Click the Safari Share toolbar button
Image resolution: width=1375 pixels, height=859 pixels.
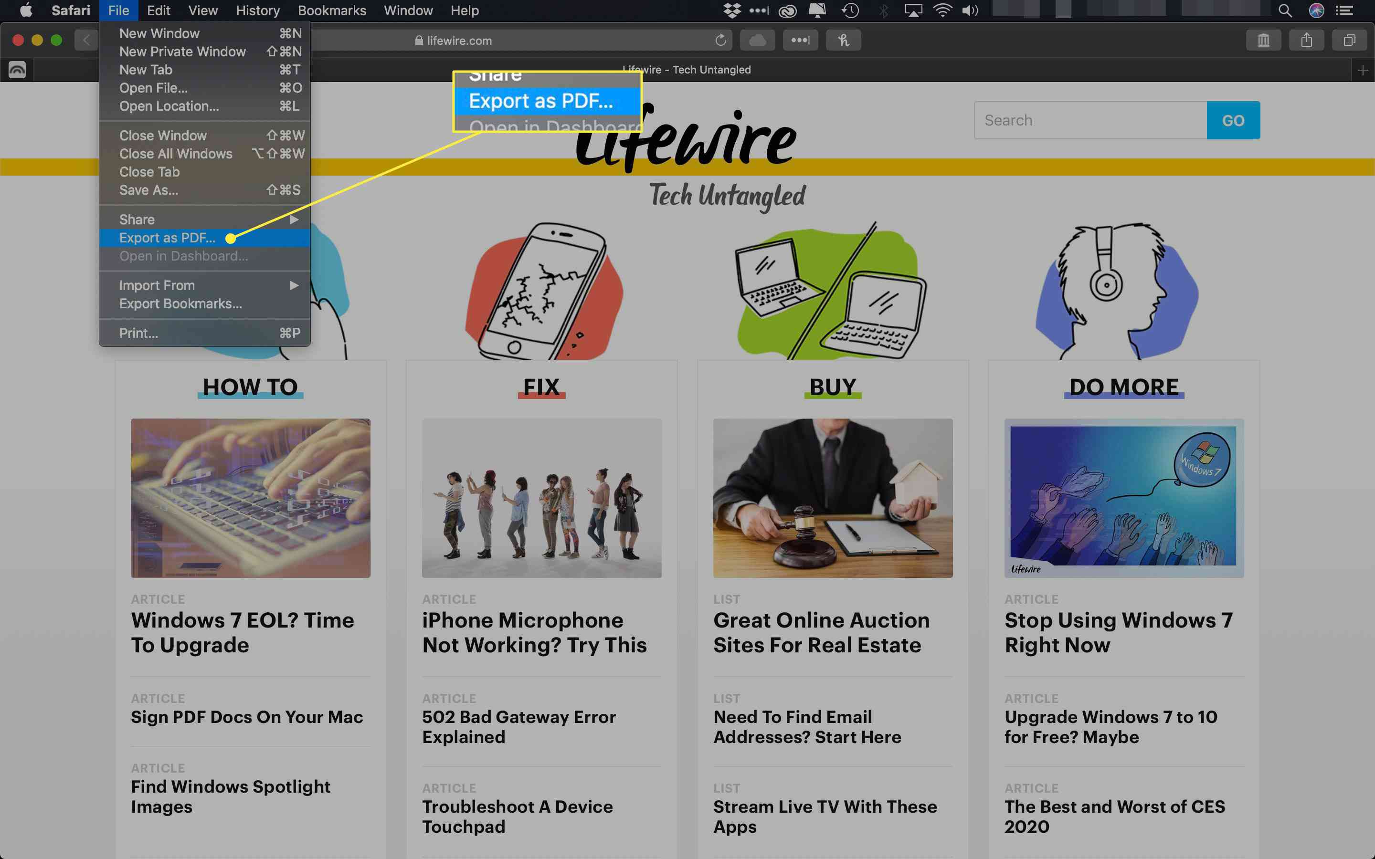tap(1306, 41)
